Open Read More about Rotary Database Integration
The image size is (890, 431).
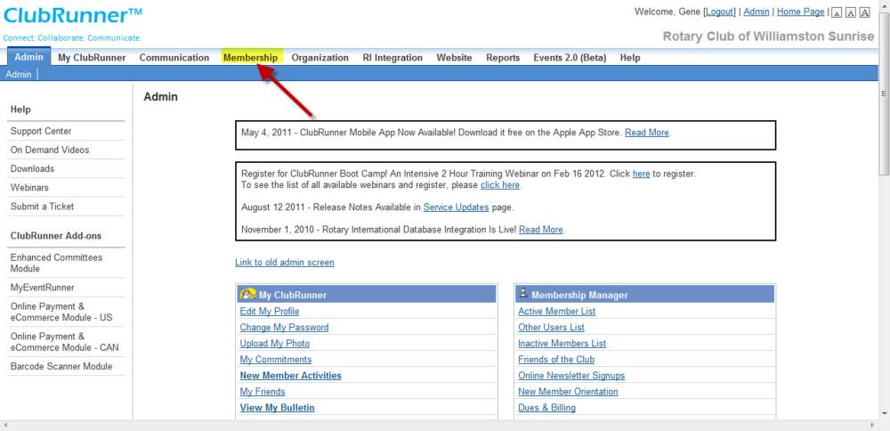pos(541,230)
